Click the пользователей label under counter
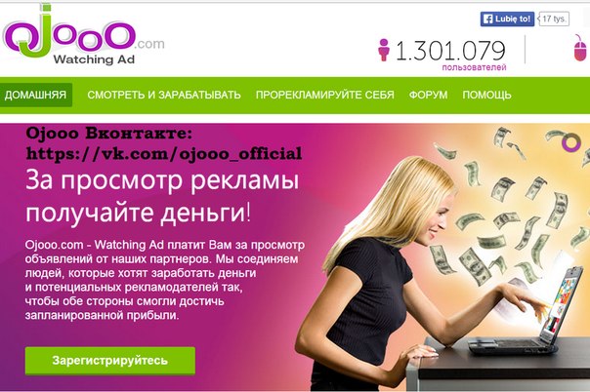The height and width of the screenshot is (392, 590). coord(474,68)
